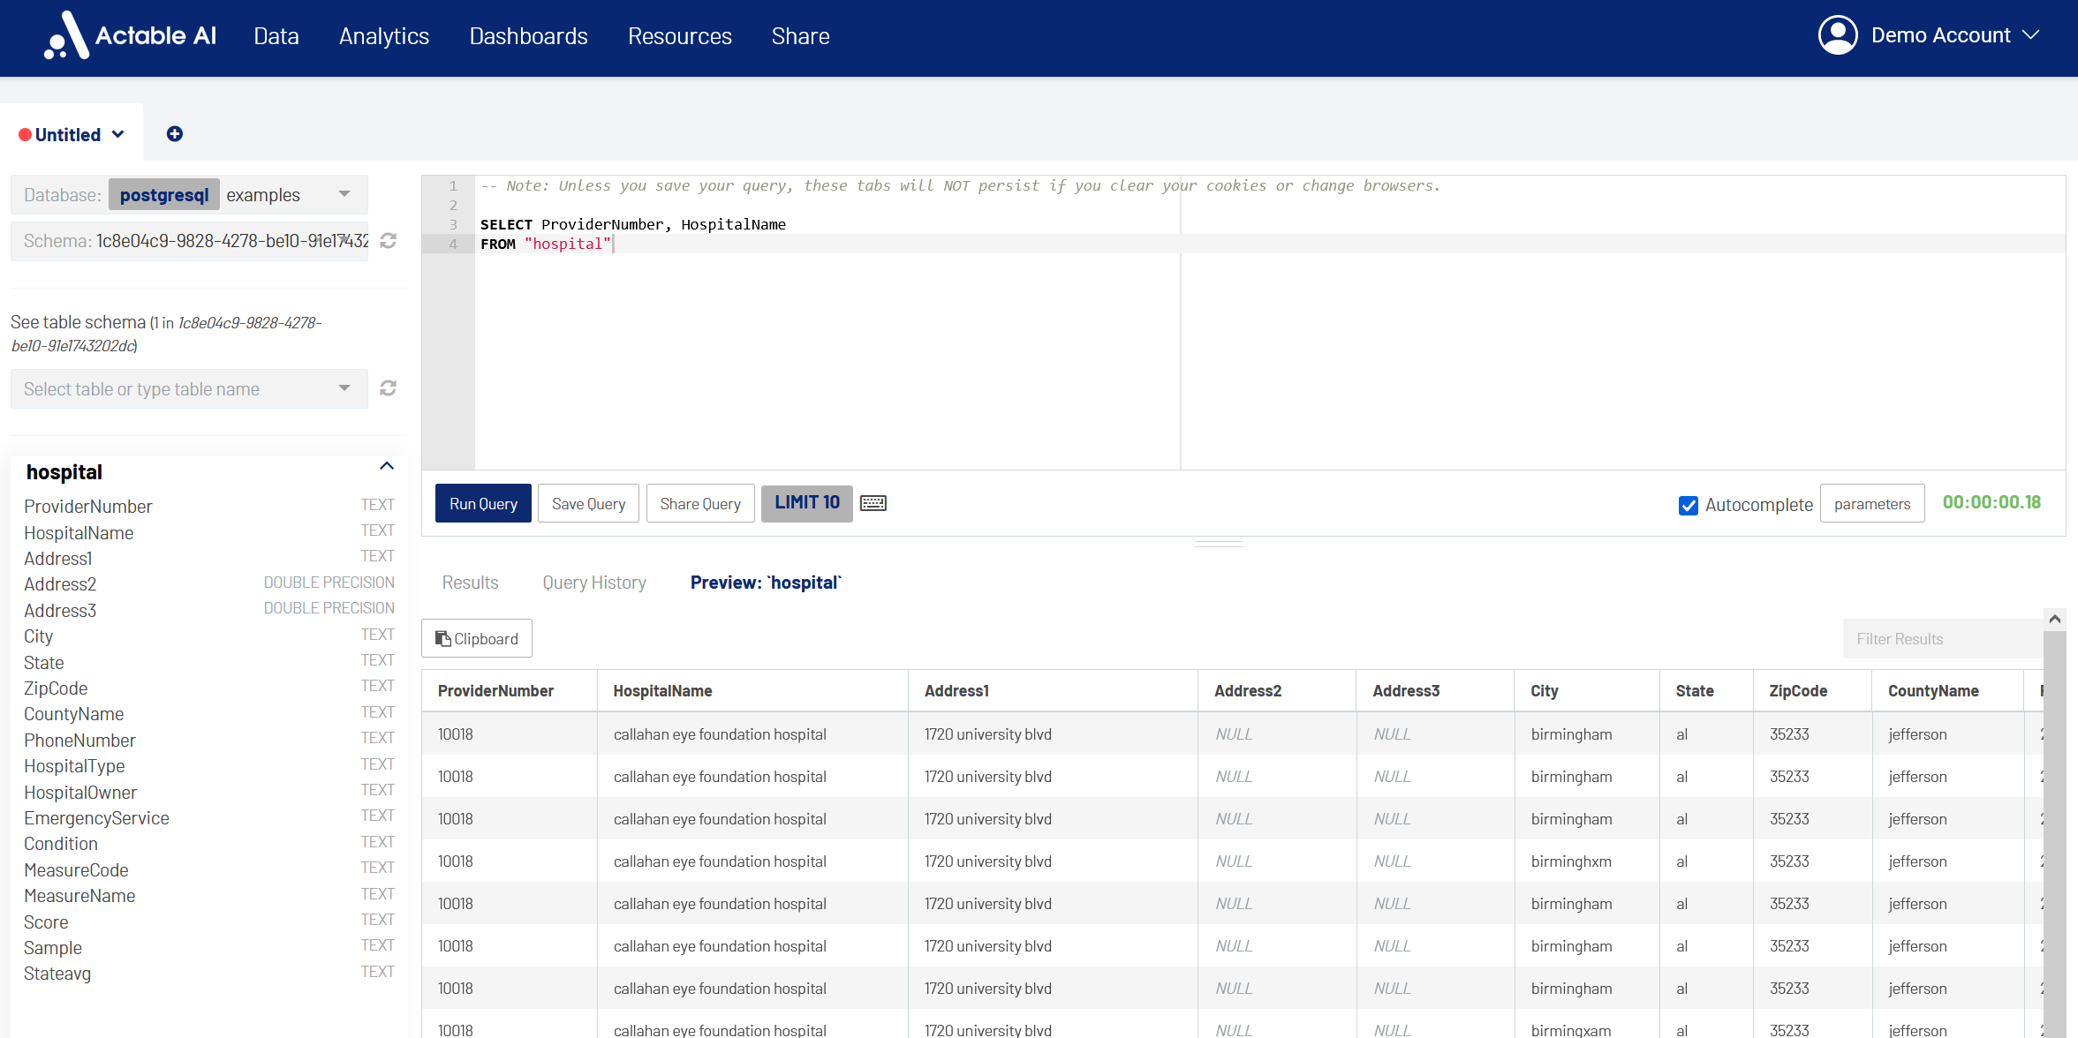The image size is (2078, 1038).
Task: Select the Preview: hospital tab
Action: 767,583
